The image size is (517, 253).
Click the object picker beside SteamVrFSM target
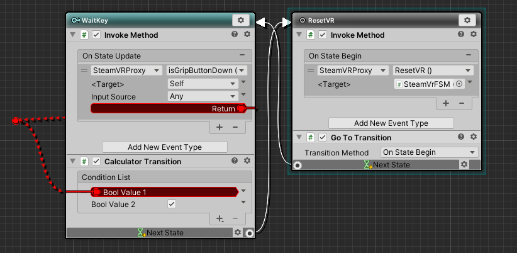pyautogui.click(x=459, y=84)
